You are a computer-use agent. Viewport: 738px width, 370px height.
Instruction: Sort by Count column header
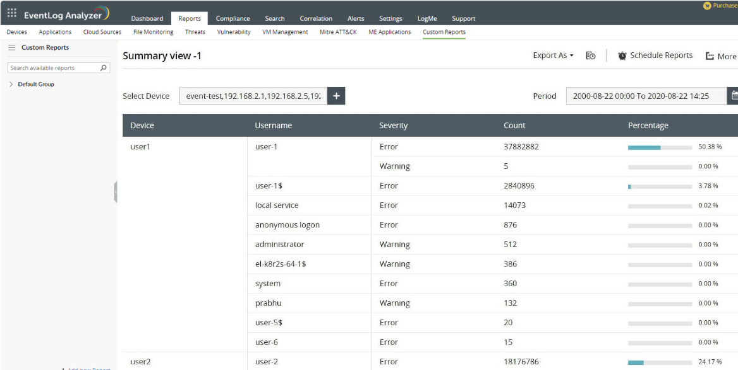coord(514,125)
